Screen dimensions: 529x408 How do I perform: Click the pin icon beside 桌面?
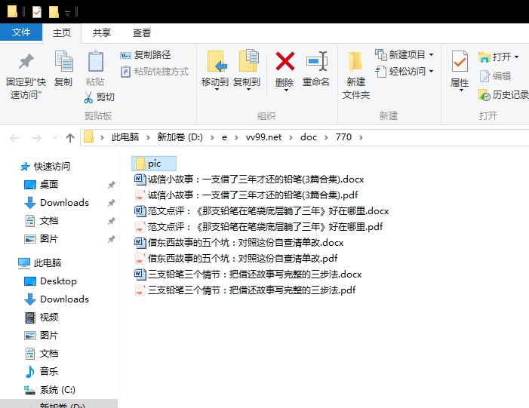pos(112,185)
